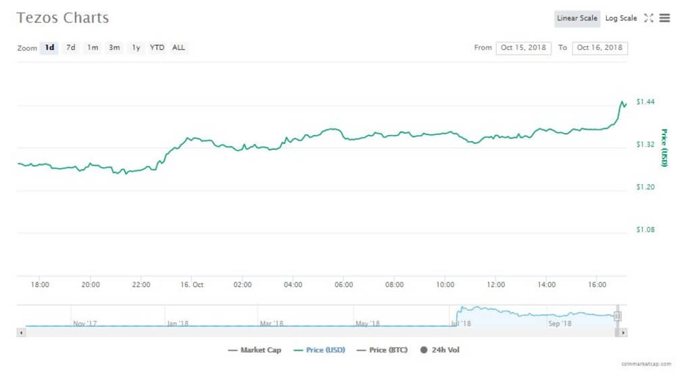
Task: Select the 1d zoom range
Action: [x=49, y=48]
